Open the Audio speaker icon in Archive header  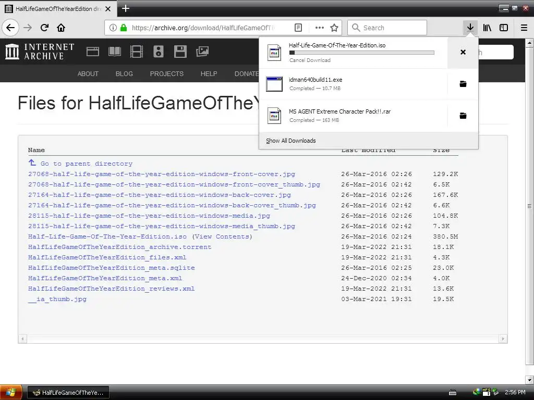tap(159, 52)
